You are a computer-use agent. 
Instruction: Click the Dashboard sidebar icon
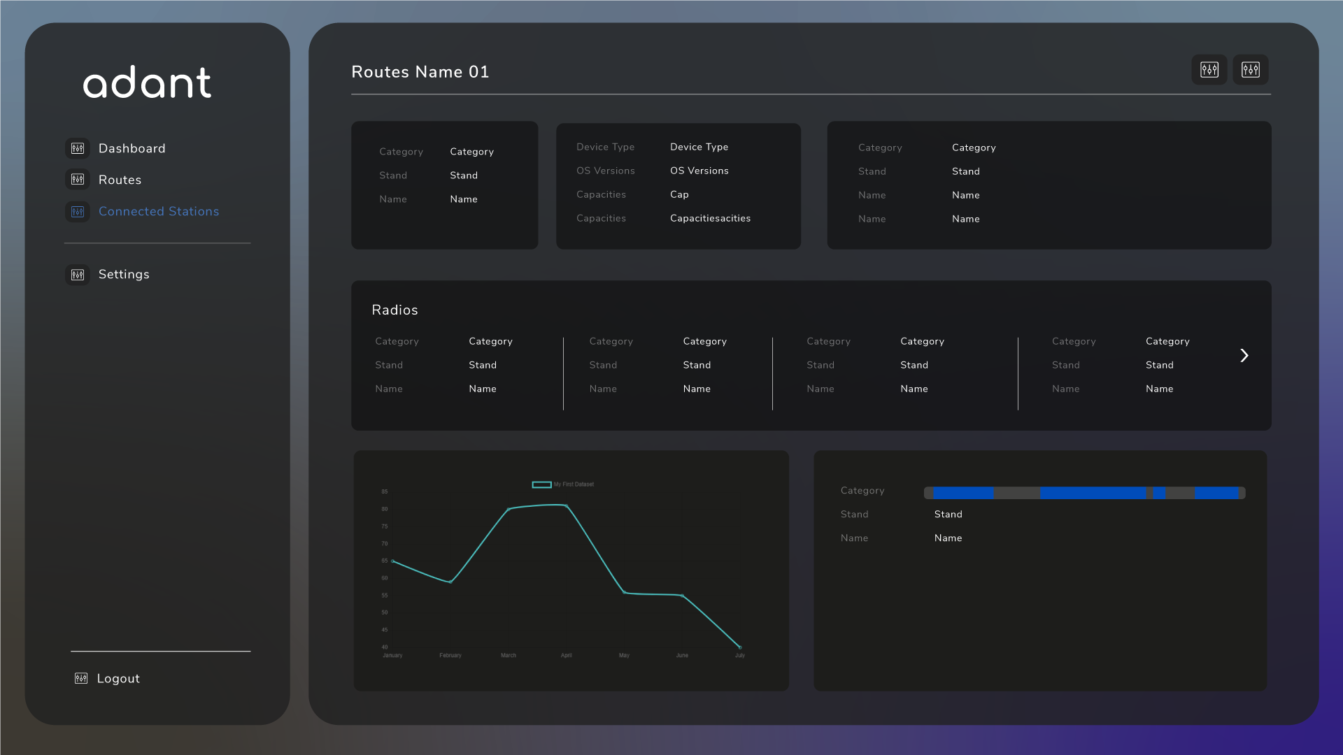click(x=78, y=148)
